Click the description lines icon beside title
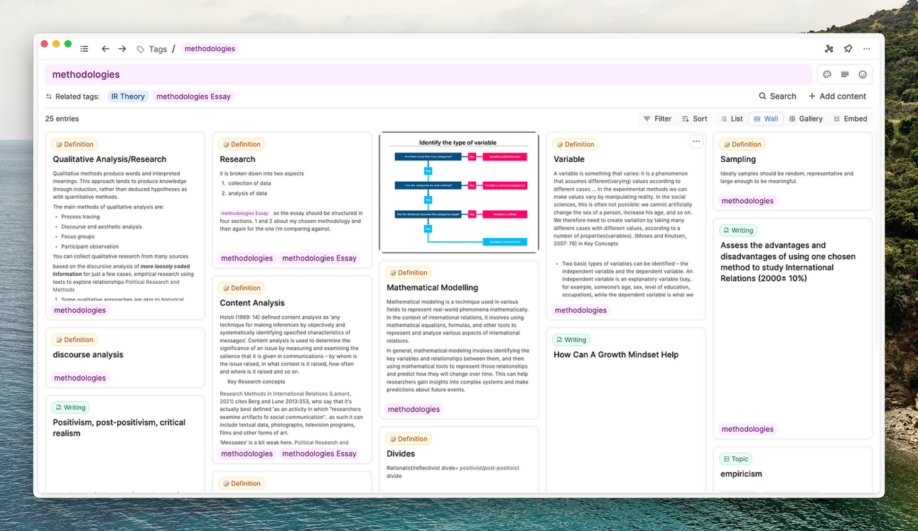918x531 pixels. (845, 75)
